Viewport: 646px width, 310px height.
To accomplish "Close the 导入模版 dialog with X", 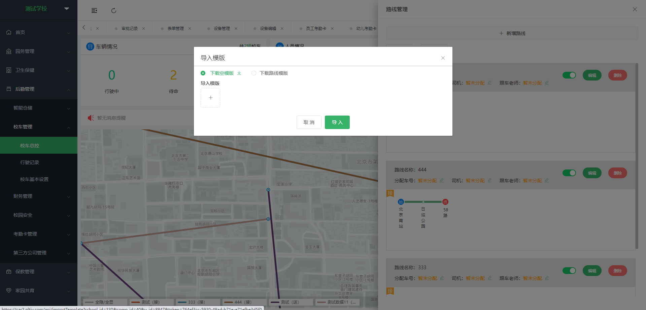I will [x=443, y=58].
